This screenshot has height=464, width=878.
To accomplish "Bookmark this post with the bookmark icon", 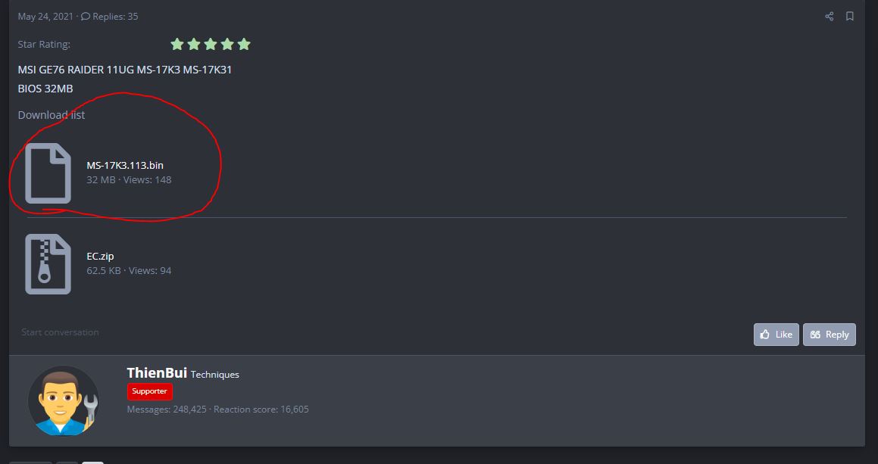I will point(849,16).
